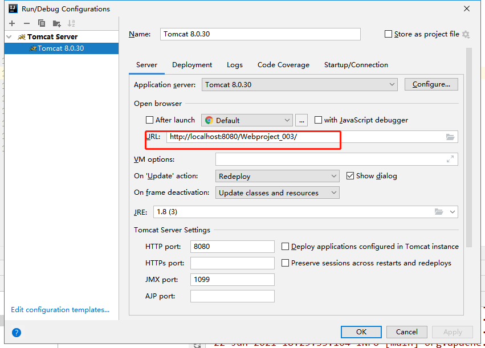The width and height of the screenshot is (485, 348).
Task: Open the Default browser dropdown
Action: click(247, 120)
